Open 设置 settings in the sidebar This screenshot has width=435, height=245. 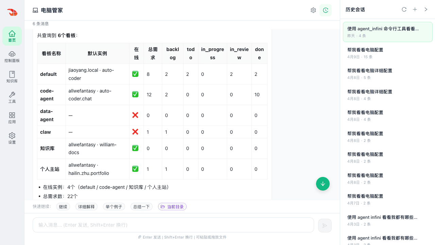tap(12, 138)
